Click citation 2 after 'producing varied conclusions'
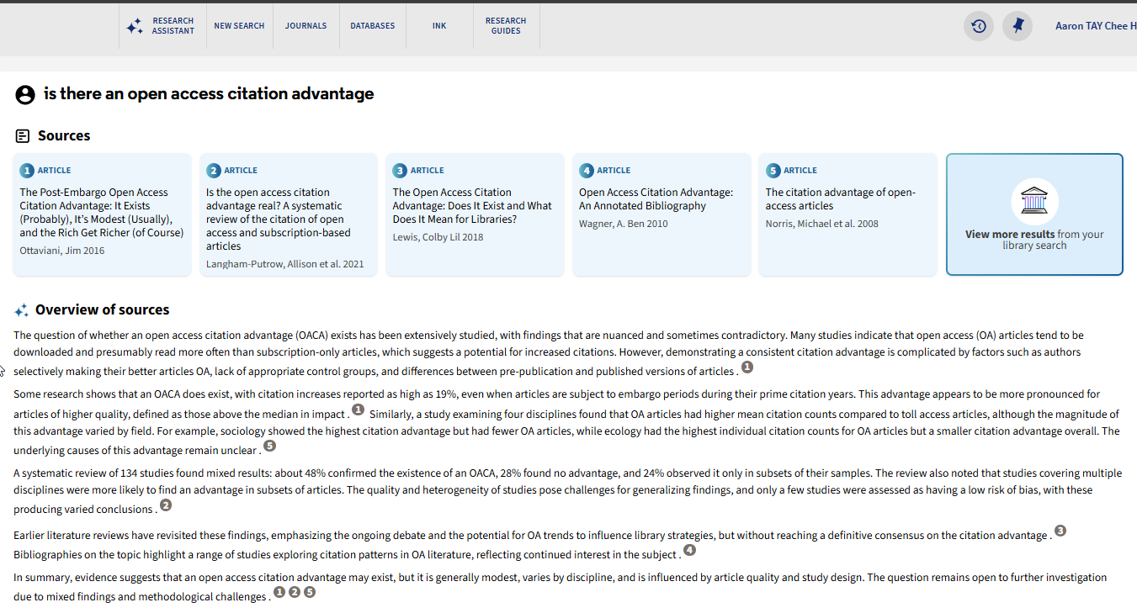The width and height of the screenshot is (1137, 613). [x=166, y=505]
